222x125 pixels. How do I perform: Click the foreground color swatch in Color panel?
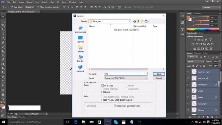point(188,18)
